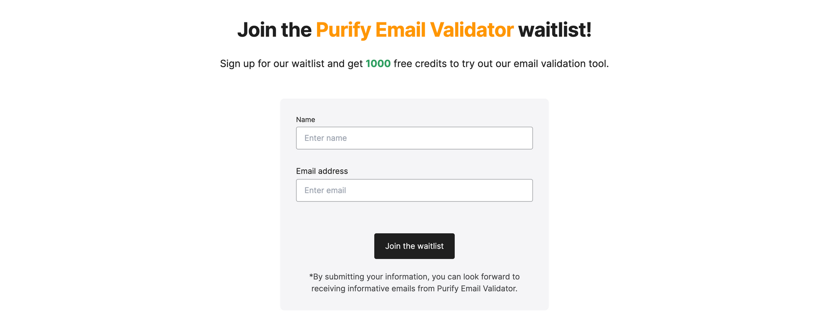Click the Enter name placeholder text
Screen dimensions: 829x327
tap(325, 138)
